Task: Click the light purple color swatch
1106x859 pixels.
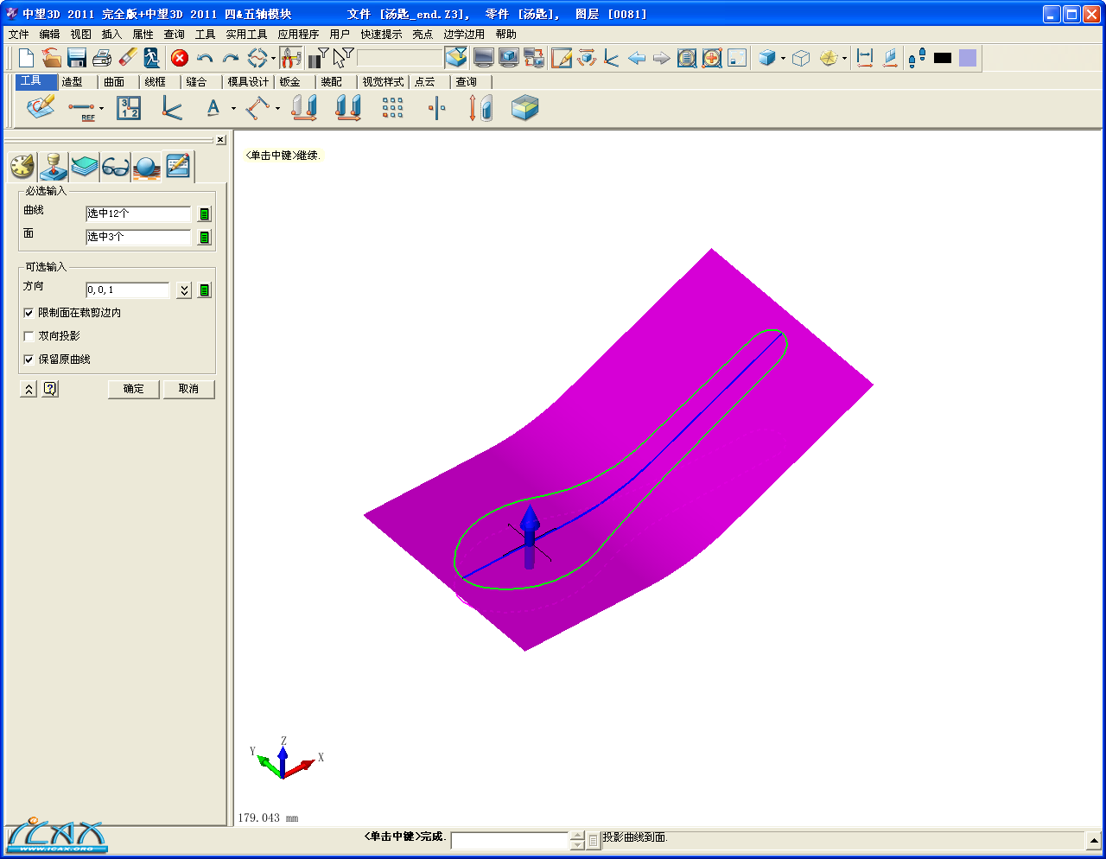Action: [x=968, y=58]
